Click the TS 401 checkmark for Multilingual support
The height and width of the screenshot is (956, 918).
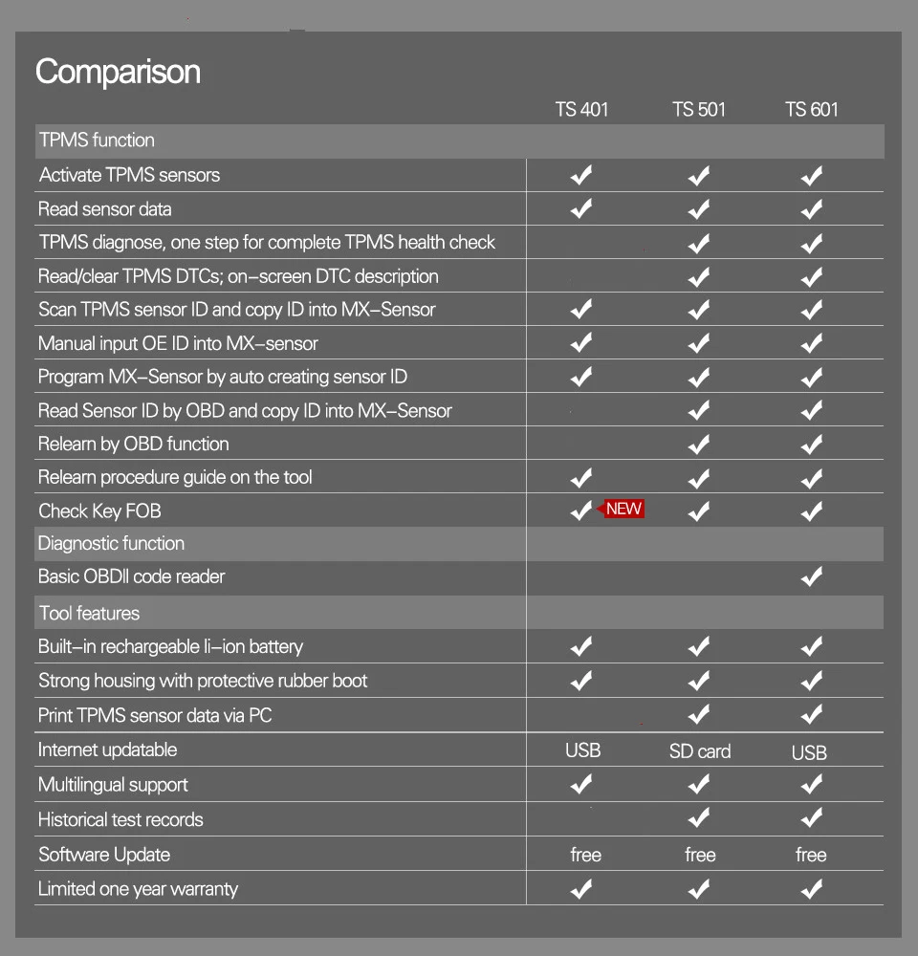click(x=581, y=784)
